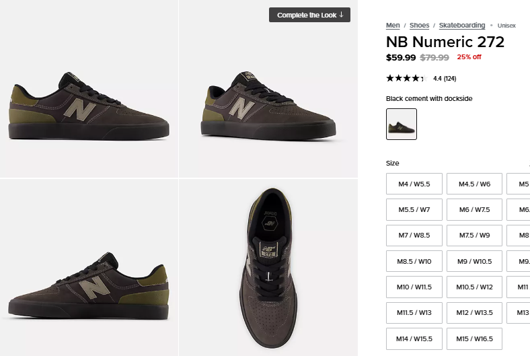Image resolution: width=530 pixels, height=356 pixels.
Task: Select size M6 / W7.5
Action: [x=474, y=210]
